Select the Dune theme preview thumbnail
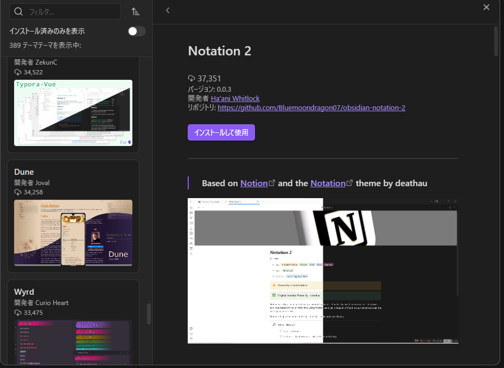This screenshot has width=504, height=368. pos(73,232)
